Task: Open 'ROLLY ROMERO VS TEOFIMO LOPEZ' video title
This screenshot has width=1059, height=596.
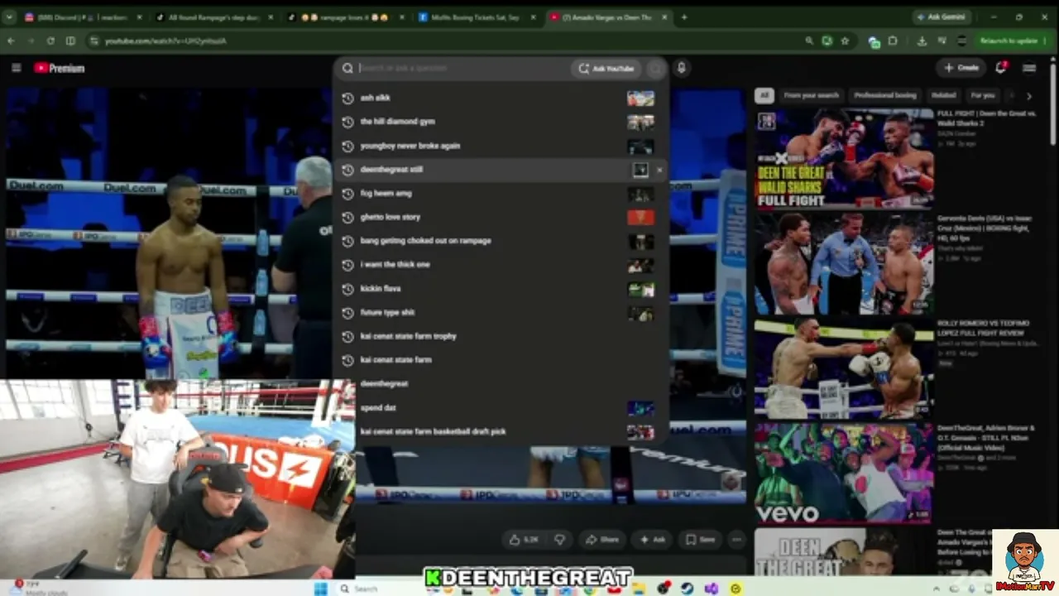Action: pyautogui.click(x=983, y=328)
